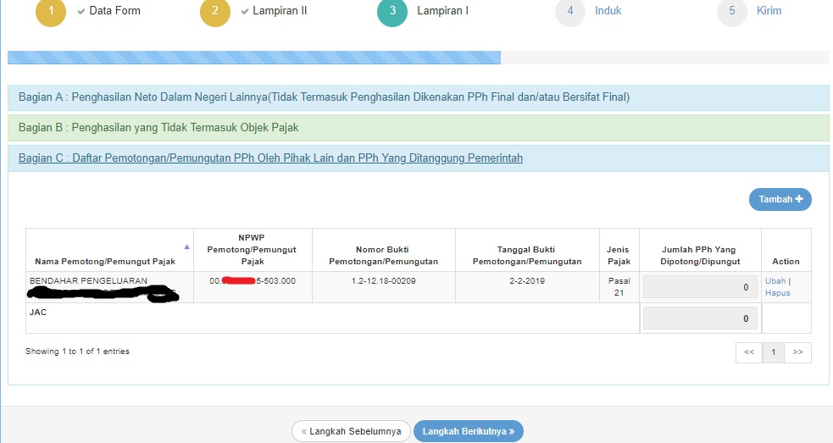Proceed with Langkah Berikutnya button
The width and height of the screenshot is (833, 443).
469,431
